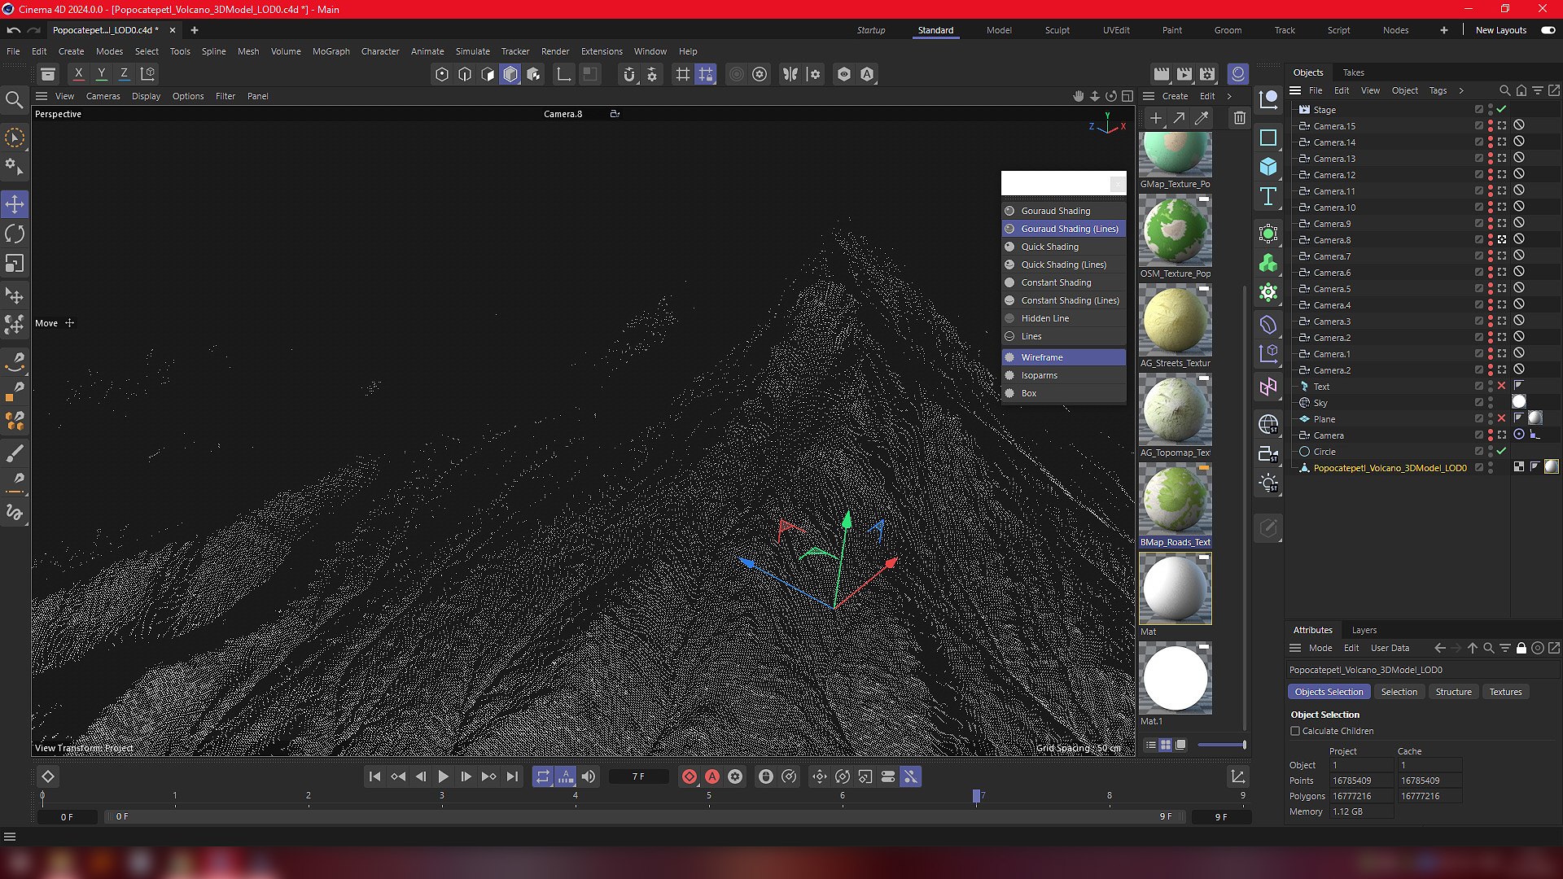
Task: Open the Light object icon in palette
Action: tap(1268, 483)
